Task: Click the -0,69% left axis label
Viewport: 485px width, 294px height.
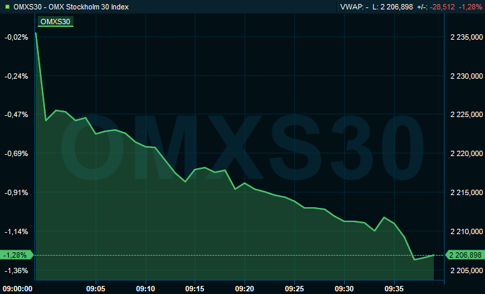Action: coord(16,153)
